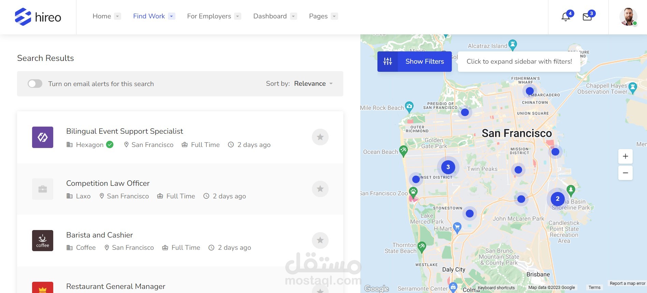Viewport: 647px width, 293px height.
Task: Click the Google logo on map
Action: pos(376,289)
